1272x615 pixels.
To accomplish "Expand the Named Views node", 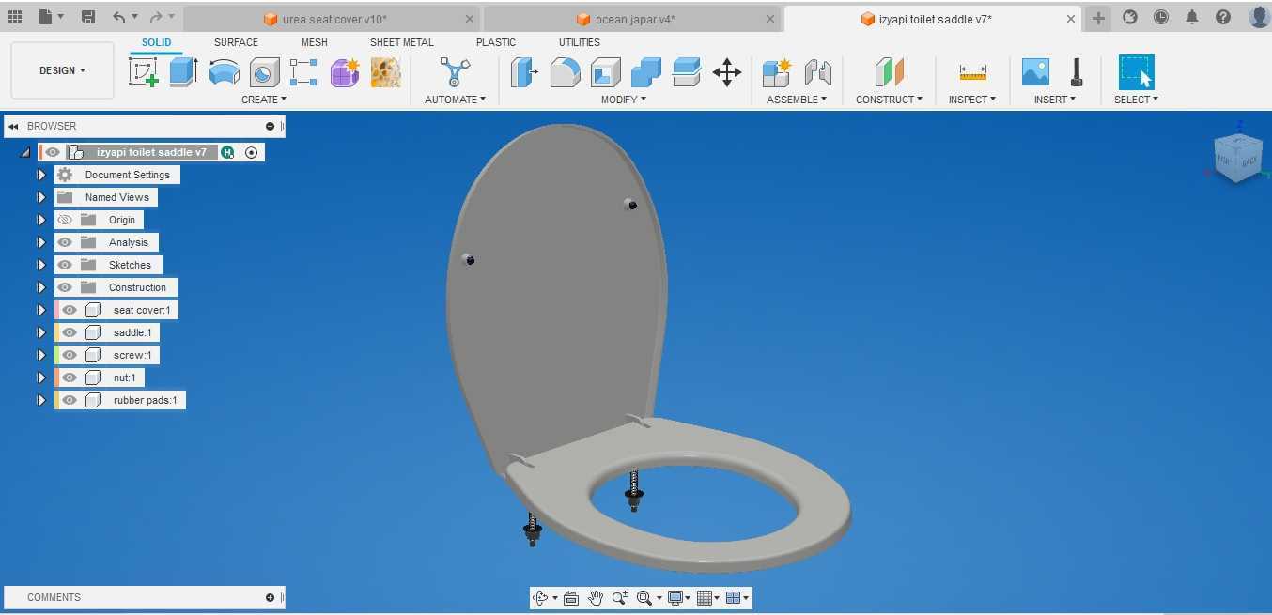I will click(41, 197).
